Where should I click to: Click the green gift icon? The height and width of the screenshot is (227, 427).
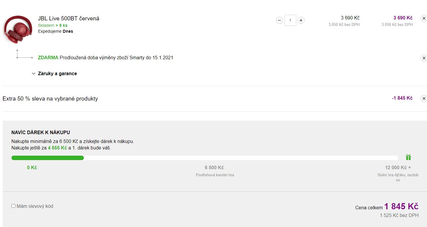tap(408, 157)
